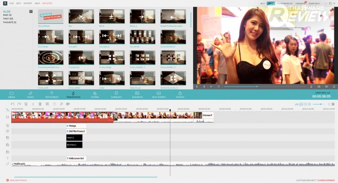338x183 pixels.
Task: Open the Help menu
Action: point(37,3)
